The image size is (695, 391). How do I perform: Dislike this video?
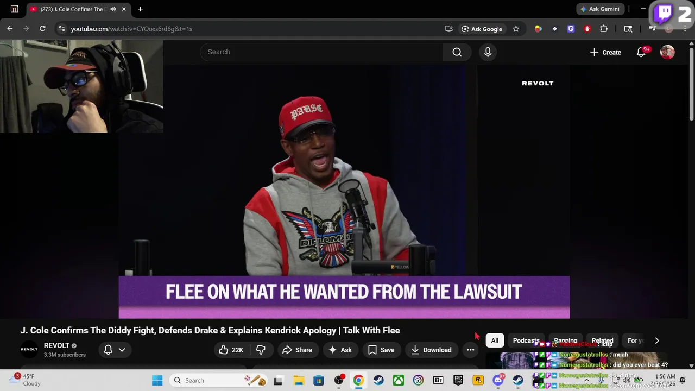(261, 350)
